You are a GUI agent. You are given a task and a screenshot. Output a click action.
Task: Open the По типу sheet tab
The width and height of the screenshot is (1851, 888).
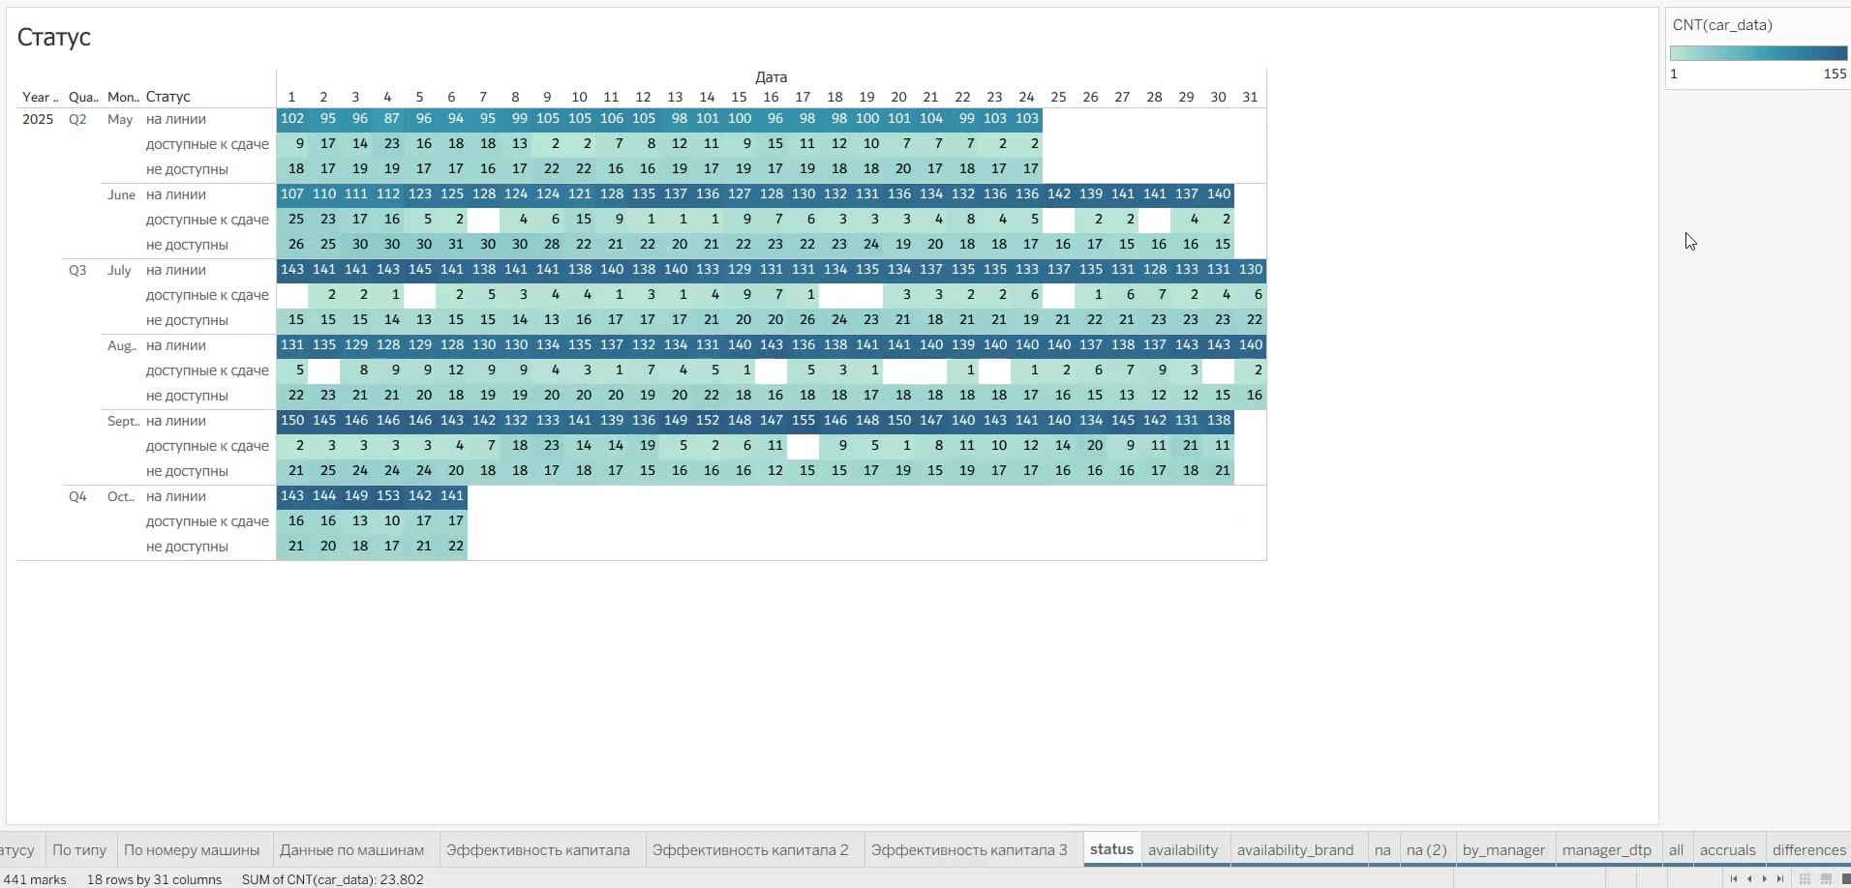coord(79,850)
